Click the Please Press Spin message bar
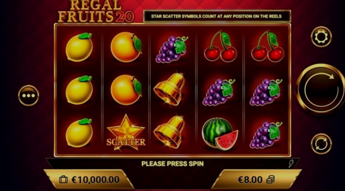The image size is (345, 191). click(172, 163)
